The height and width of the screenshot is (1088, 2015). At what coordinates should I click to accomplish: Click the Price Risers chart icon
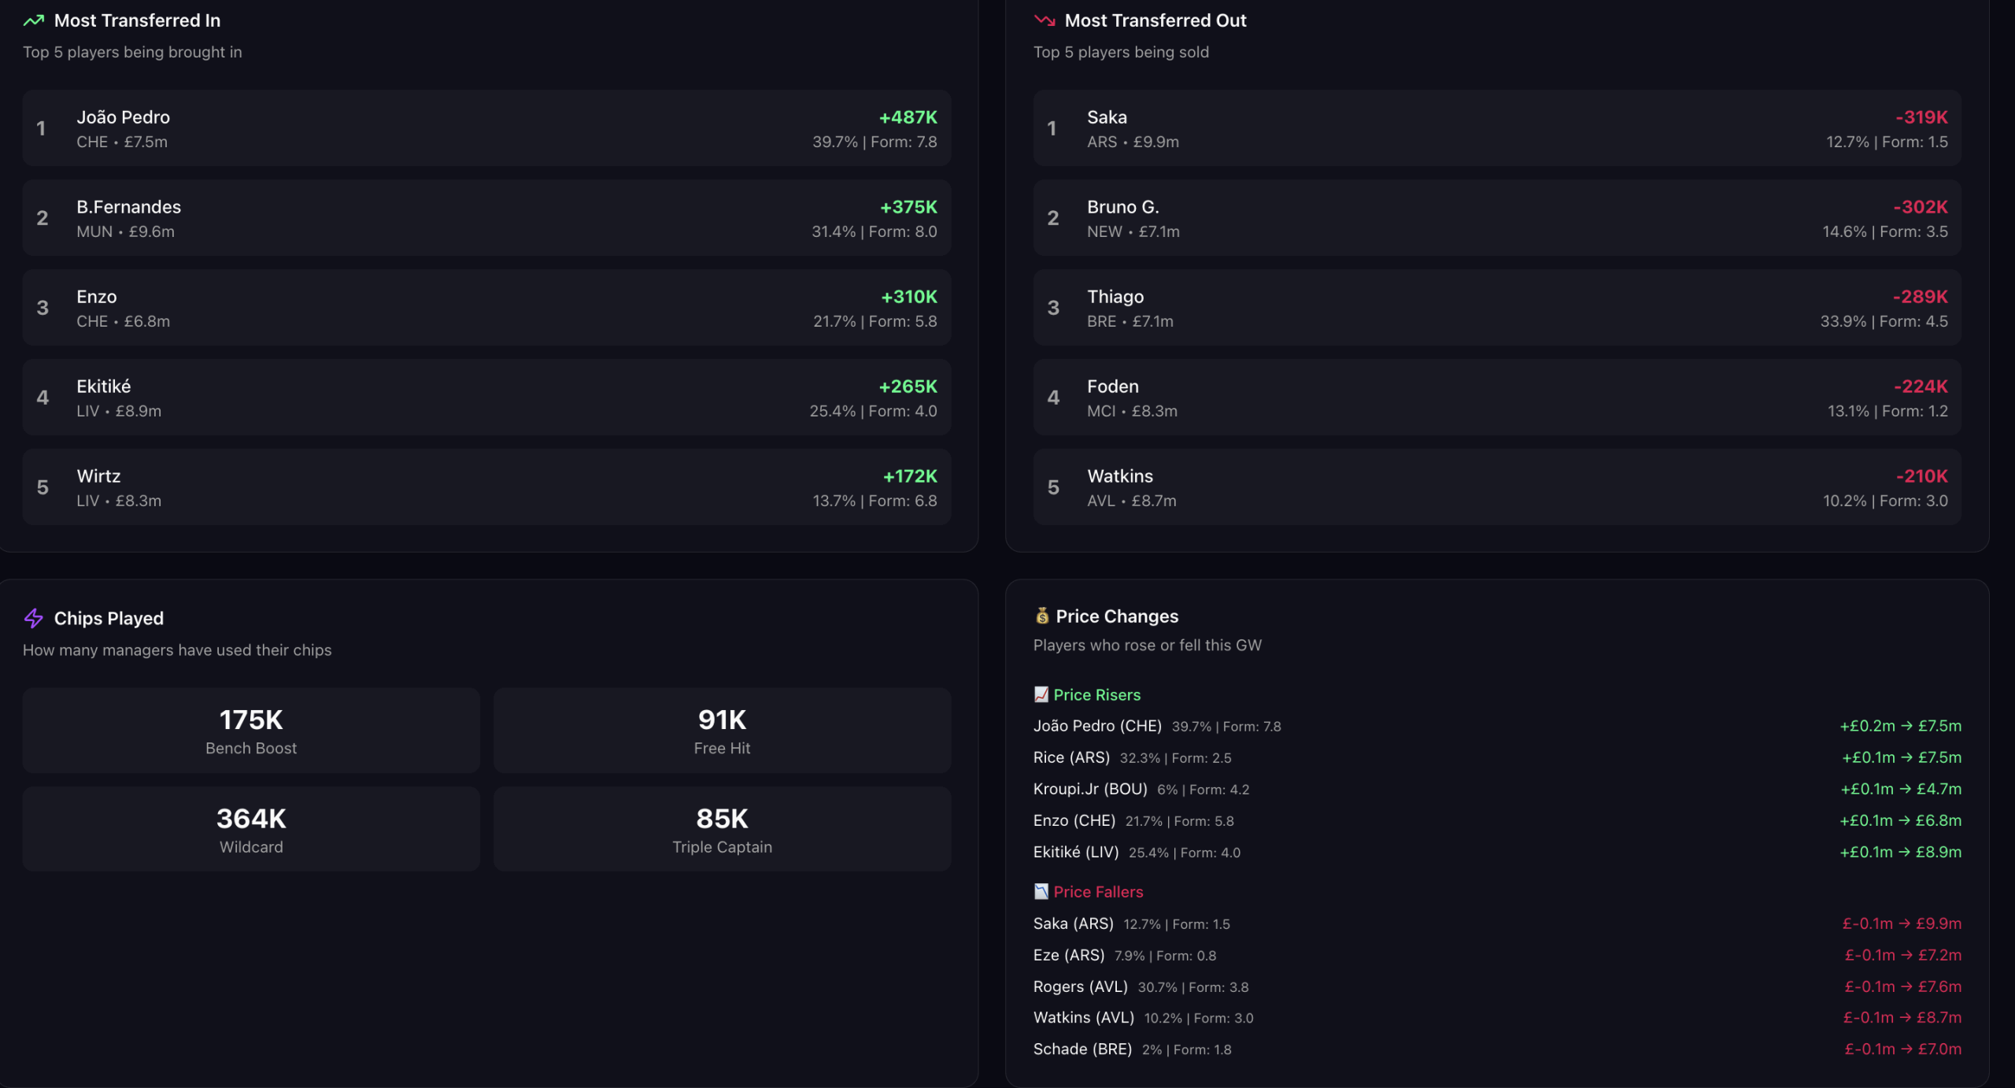coord(1041,694)
